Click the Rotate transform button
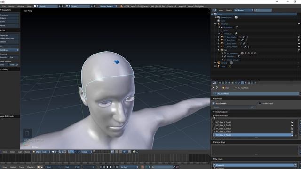This screenshot has height=169, width=301. point(9,18)
